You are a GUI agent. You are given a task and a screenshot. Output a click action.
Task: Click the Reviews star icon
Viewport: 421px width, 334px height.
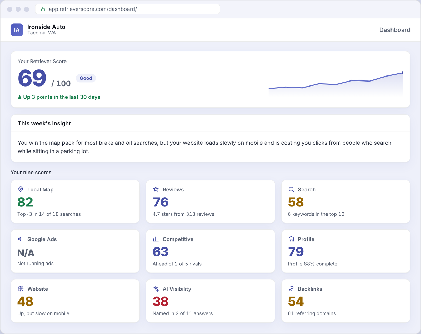(x=156, y=189)
